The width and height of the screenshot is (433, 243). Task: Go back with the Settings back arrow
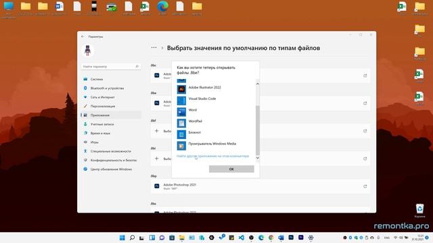(x=83, y=36)
